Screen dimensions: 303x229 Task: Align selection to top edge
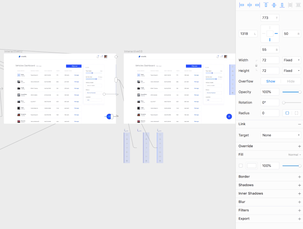click(266, 5)
